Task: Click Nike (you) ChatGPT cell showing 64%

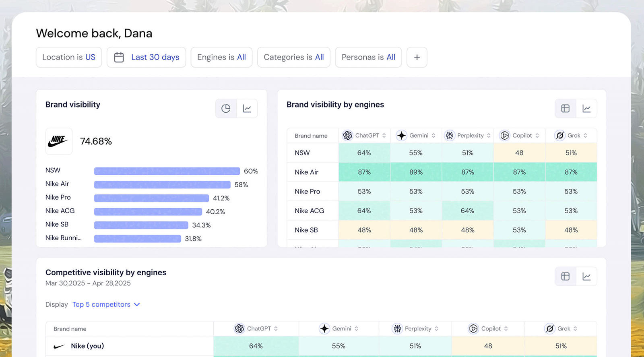Action: point(256,346)
